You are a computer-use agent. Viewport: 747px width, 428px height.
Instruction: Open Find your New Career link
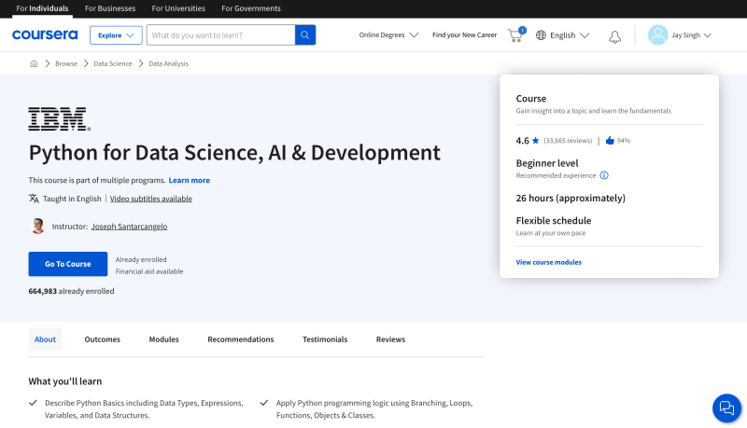[464, 35]
